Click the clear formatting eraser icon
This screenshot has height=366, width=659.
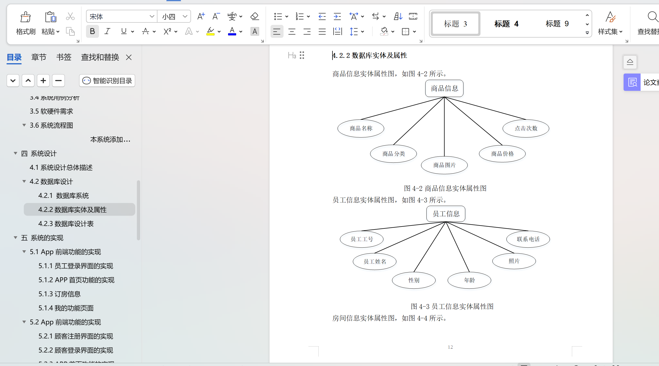point(254,16)
